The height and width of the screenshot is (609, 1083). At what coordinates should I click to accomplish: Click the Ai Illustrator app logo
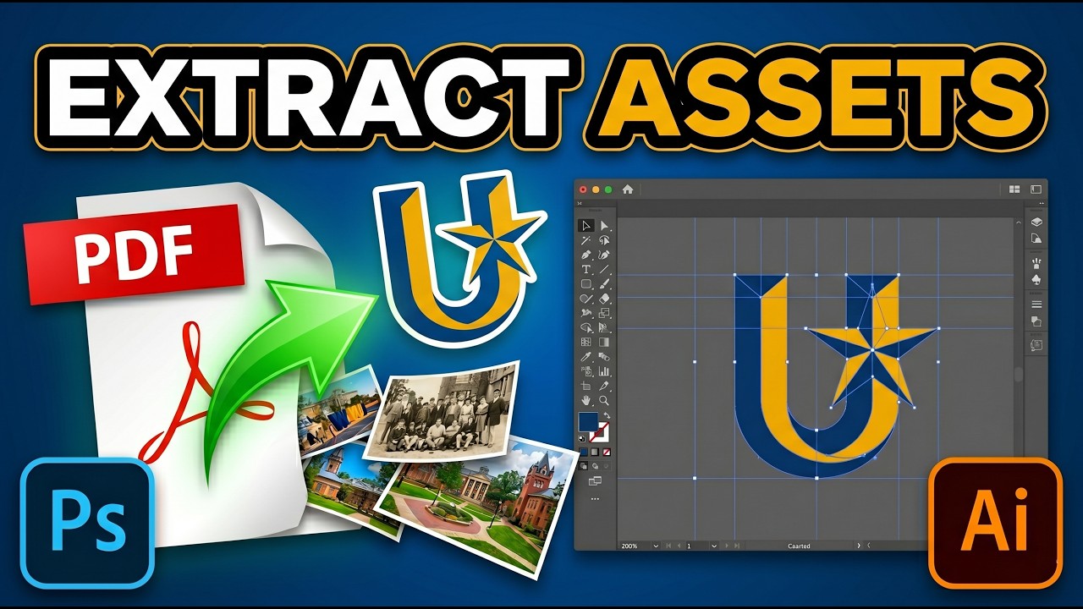[995, 523]
